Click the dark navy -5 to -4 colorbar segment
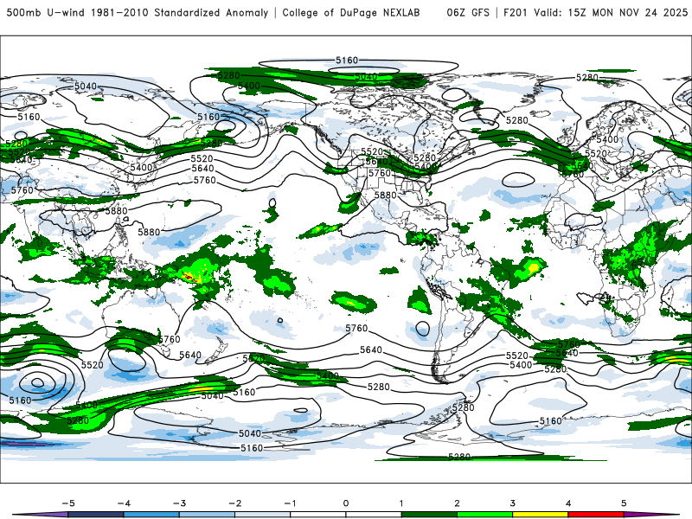The height and width of the screenshot is (519, 692). (96, 515)
